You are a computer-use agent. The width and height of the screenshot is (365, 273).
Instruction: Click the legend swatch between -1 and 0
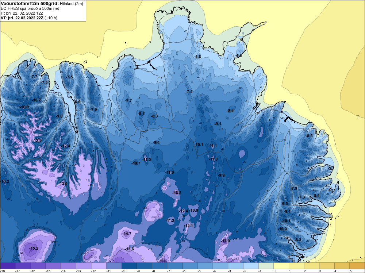point(266,266)
